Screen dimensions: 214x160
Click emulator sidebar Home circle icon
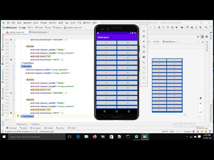click(144, 73)
